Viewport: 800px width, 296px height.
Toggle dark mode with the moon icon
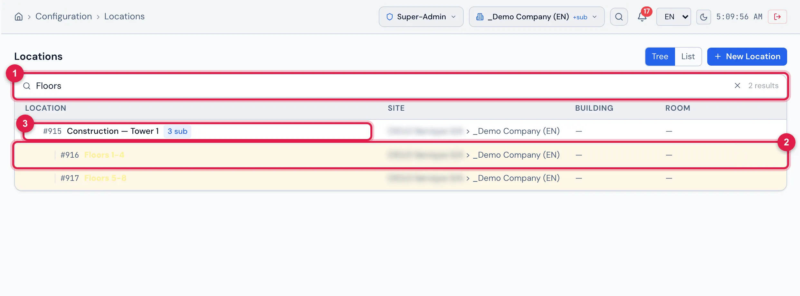click(703, 17)
